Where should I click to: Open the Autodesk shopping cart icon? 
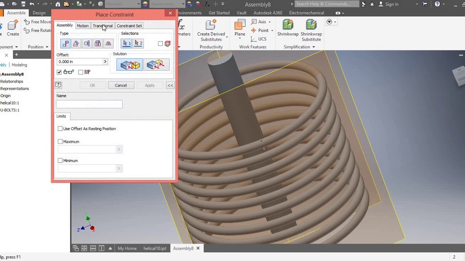(425, 4)
